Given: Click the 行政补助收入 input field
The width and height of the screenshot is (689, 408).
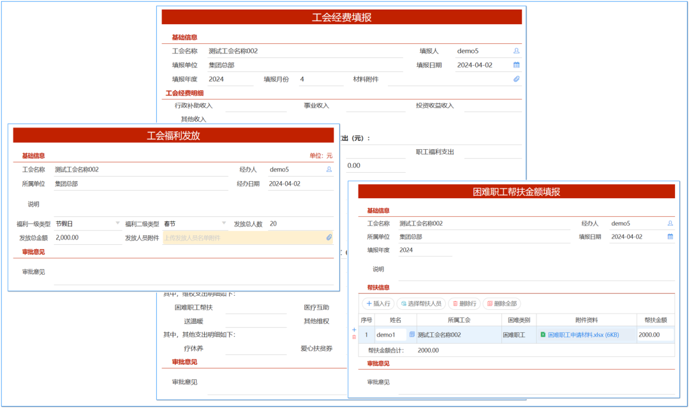Looking at the screenshot, I should [x=256, y=105].
